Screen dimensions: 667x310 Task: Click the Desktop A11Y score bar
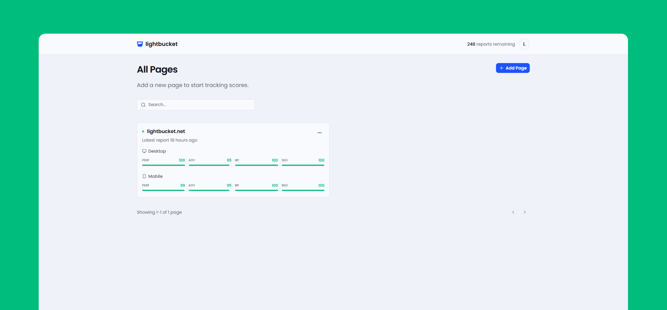(209, 165)
